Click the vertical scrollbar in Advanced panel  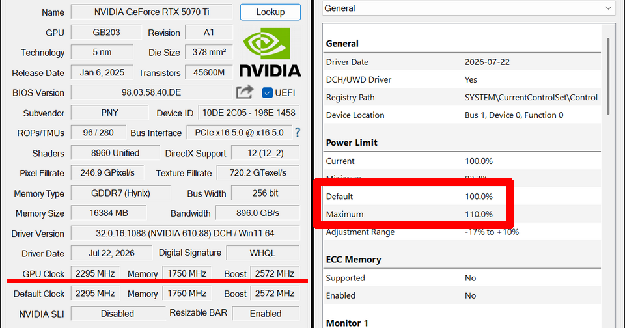click(608, 75)
